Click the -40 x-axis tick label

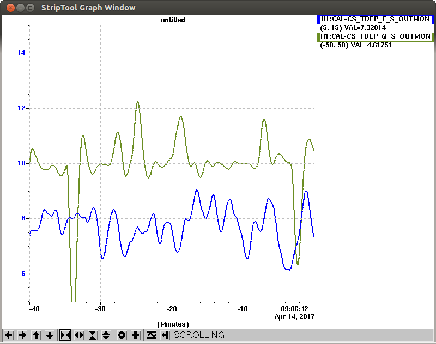point(34,309)
